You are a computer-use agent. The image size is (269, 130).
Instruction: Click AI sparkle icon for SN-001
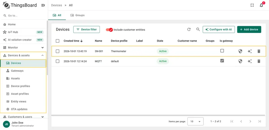pyautogui.click(x=249, y=51)
